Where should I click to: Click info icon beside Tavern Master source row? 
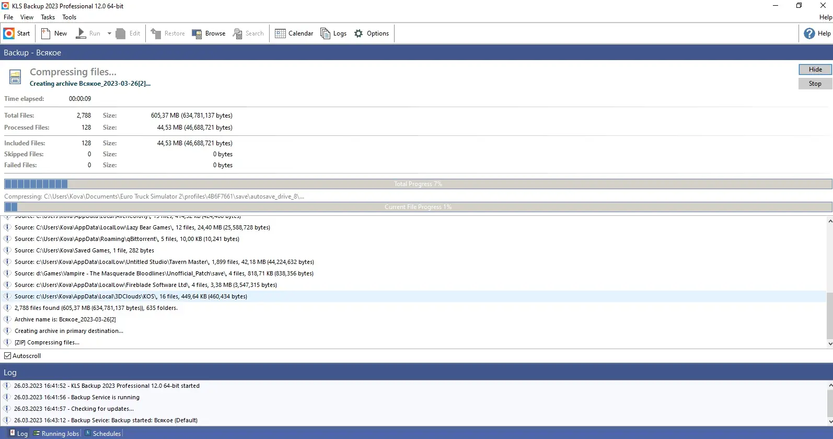(7, 262)
